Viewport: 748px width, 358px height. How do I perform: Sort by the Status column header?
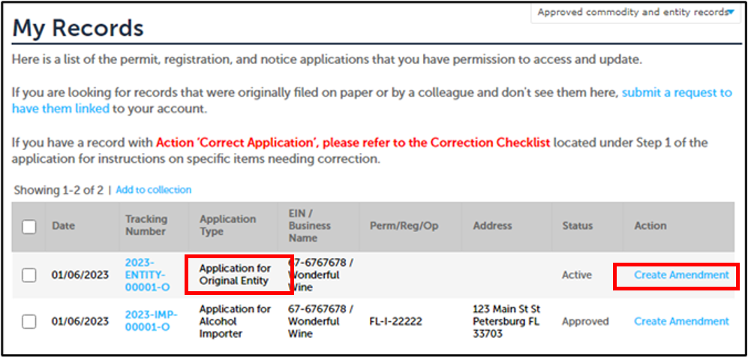[x=577, y=225]
